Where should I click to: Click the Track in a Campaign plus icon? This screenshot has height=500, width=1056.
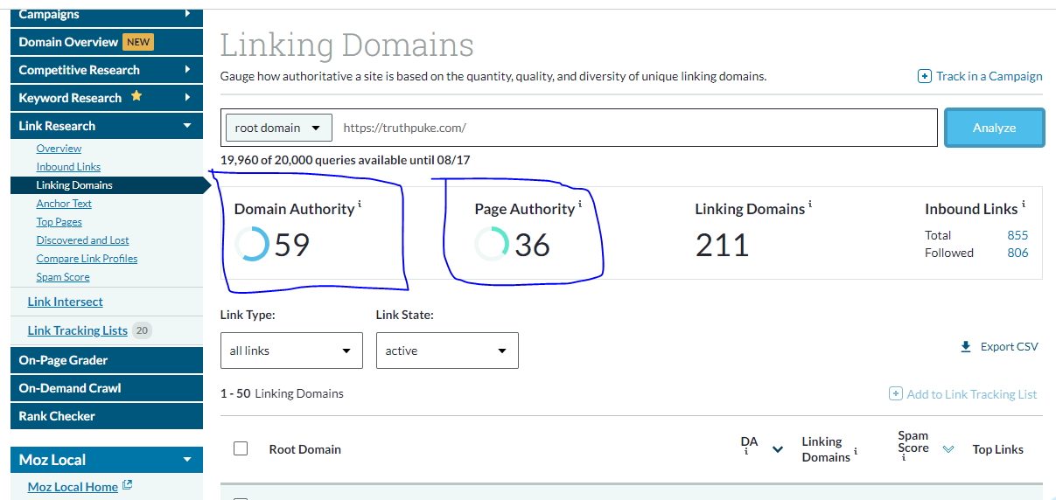click(925, 76)
